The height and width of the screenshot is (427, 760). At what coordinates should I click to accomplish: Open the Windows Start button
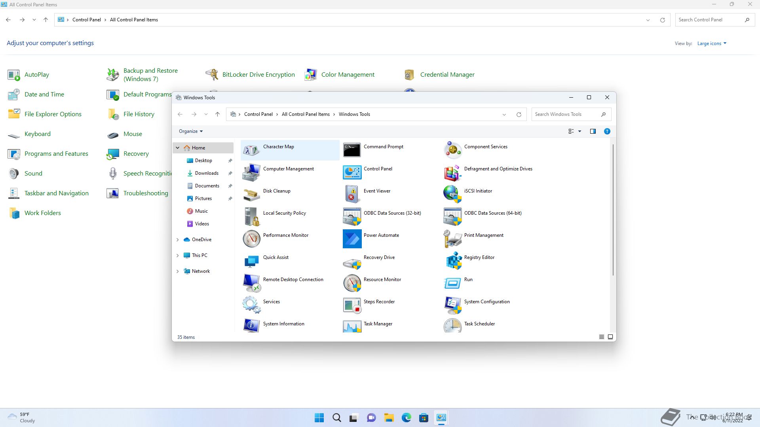click(x=319, y=418)
